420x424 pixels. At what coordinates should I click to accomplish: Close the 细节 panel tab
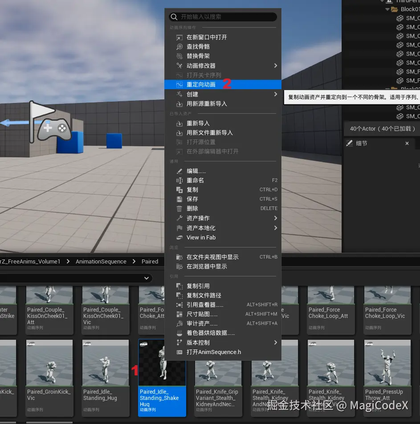click(x=407, y=144)
